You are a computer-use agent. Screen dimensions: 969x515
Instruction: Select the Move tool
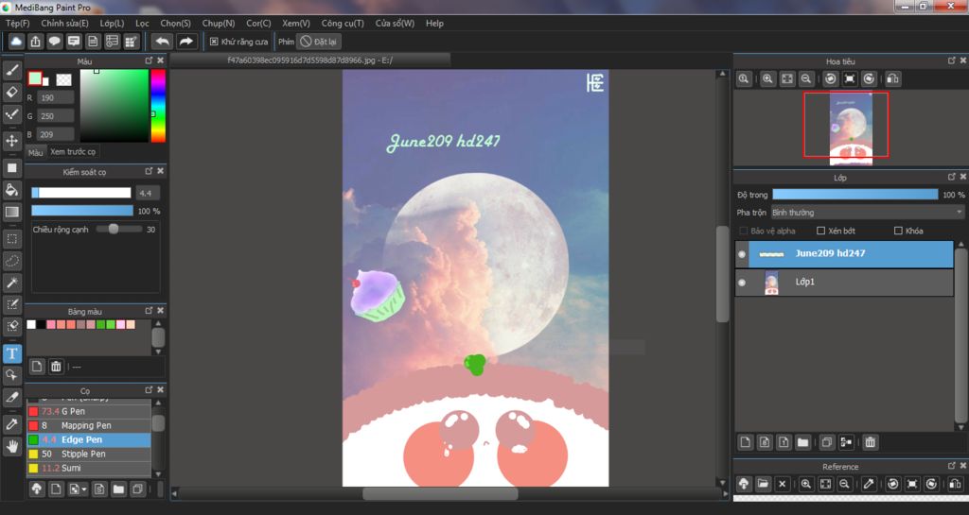pos(11,141)
